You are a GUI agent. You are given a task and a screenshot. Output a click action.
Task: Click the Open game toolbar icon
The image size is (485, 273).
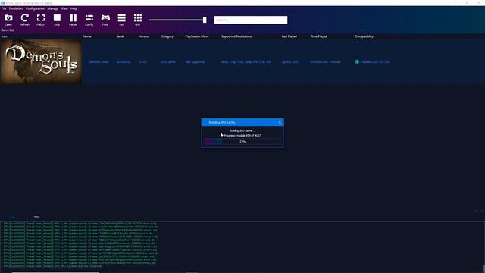click(x=8, y=20)
